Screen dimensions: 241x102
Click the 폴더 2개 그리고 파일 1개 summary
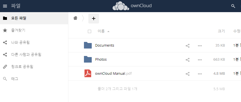(117, 89)
